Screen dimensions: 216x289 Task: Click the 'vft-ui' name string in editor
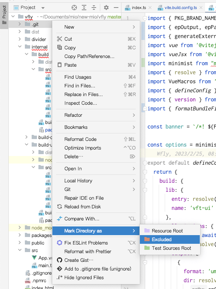coord(202,208)
